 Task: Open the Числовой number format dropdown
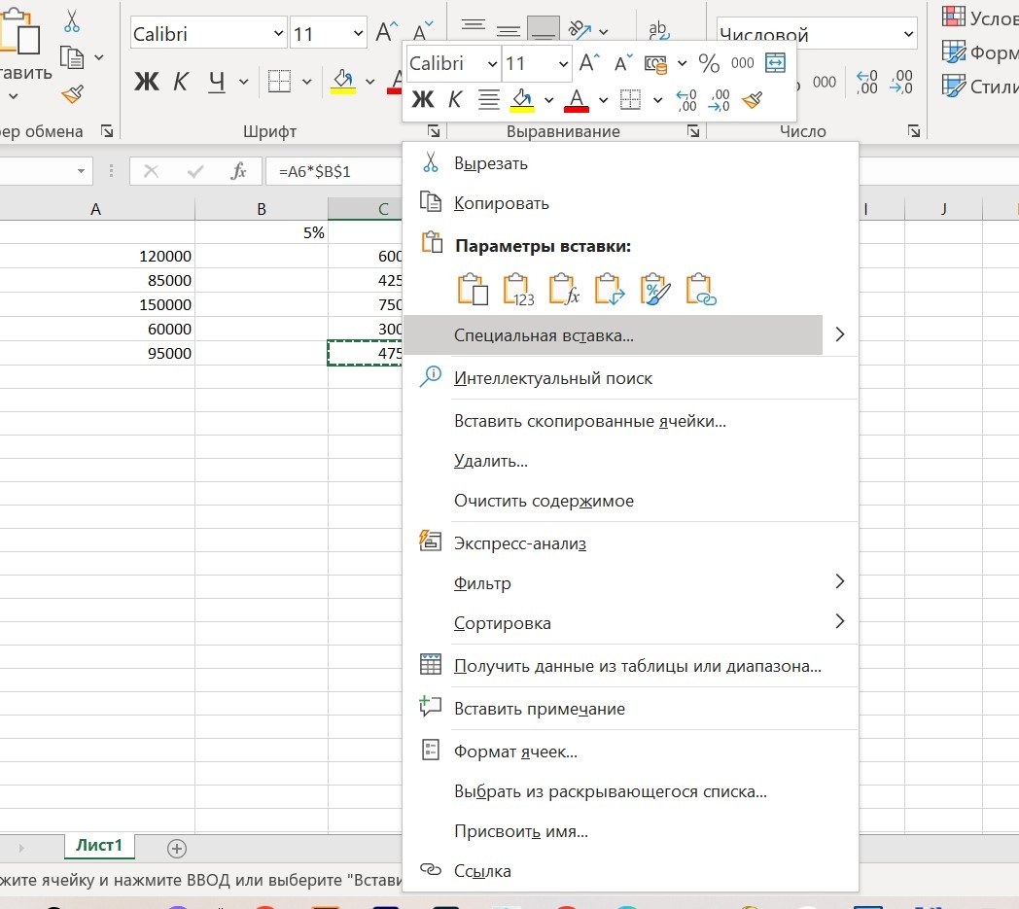click(x=908, y=34)
